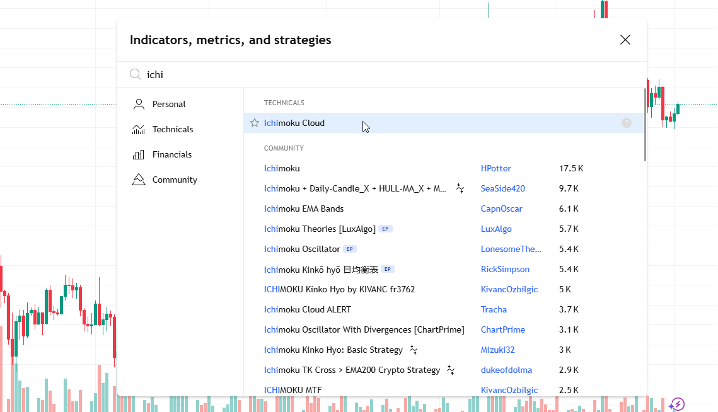Open author HPotter's profile
718x412 pixels.
point(495,168)
